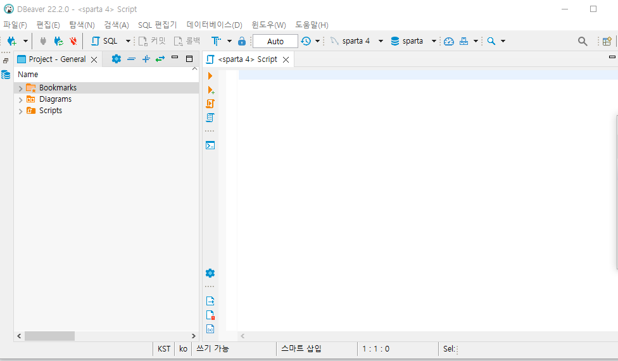Open the transaction log dropdown arrow
The width and height of the screenshot is (618, 361).
(317, 41)
